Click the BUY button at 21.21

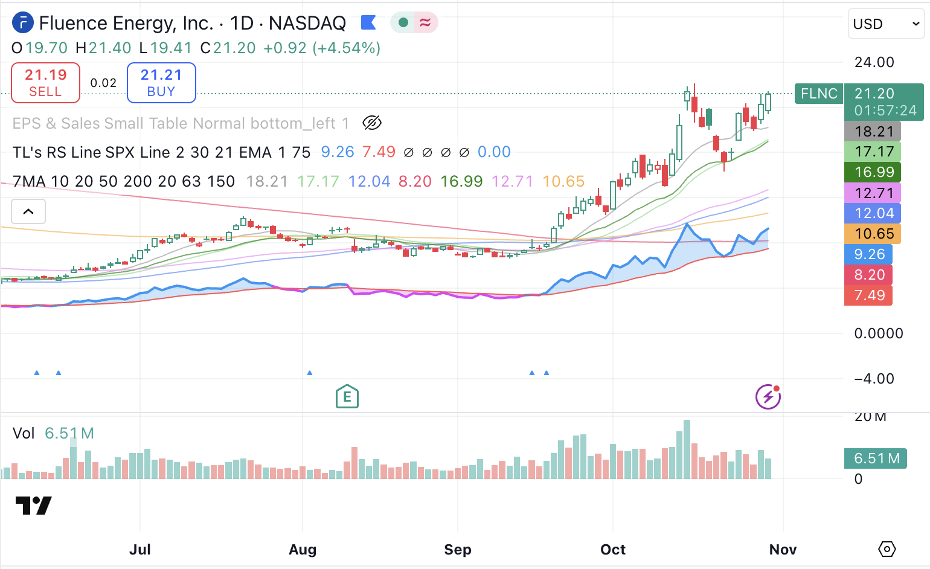click(161, 83)
